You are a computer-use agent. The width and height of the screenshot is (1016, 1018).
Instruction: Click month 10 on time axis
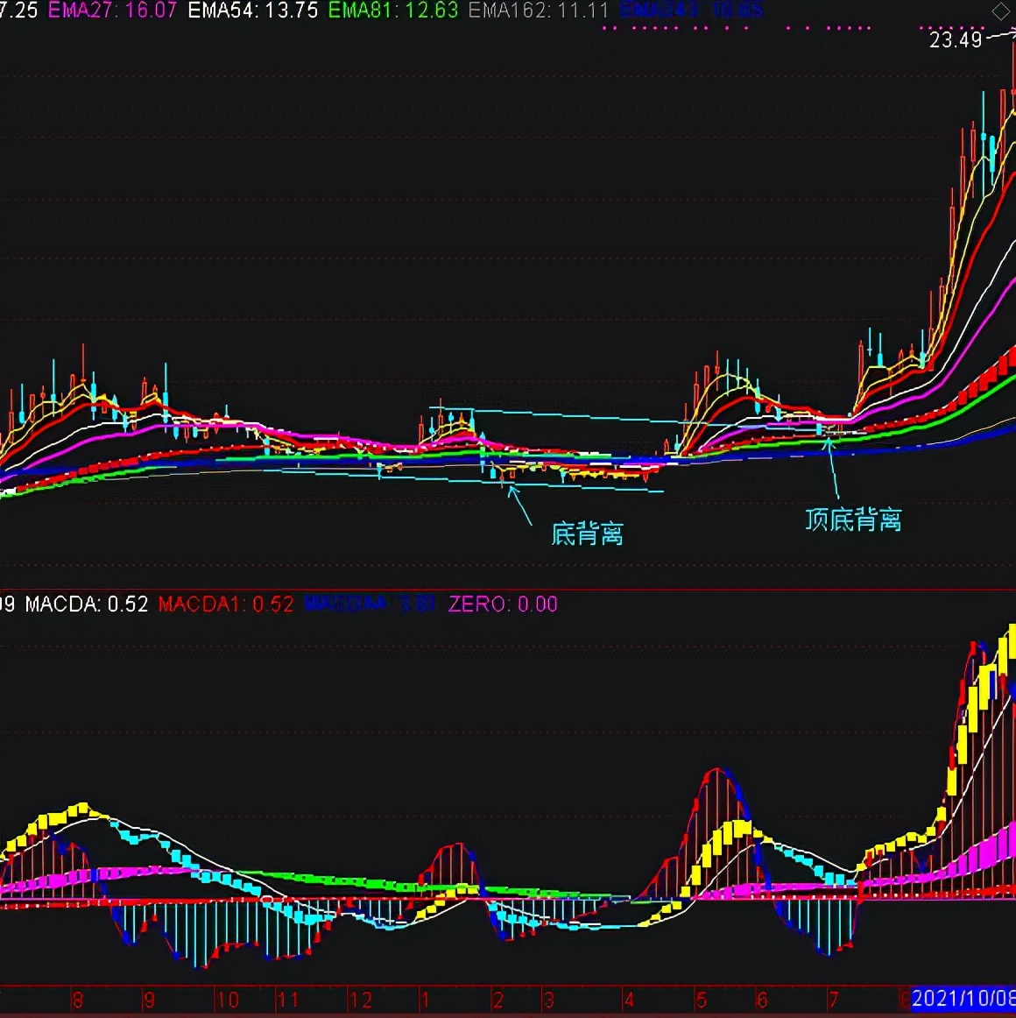pyautogui.click(x=227, y=1000)
